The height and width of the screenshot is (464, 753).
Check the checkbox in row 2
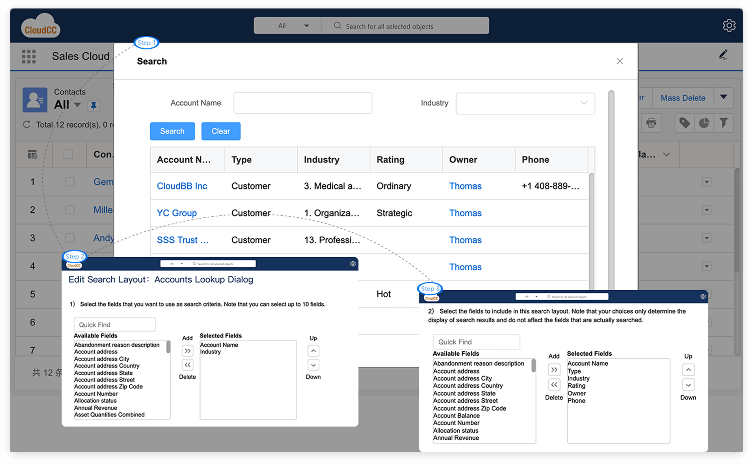point(70,210)
